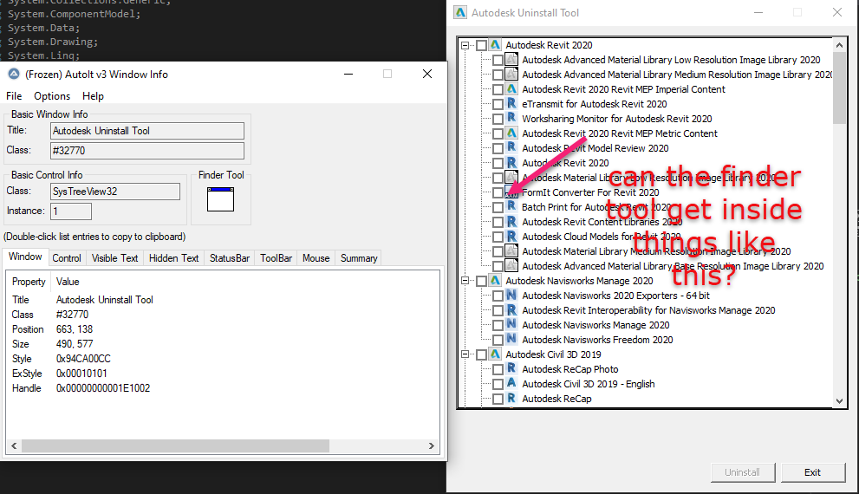Click the Advanced Material Library Low Resolution icon

click(511, 59)
